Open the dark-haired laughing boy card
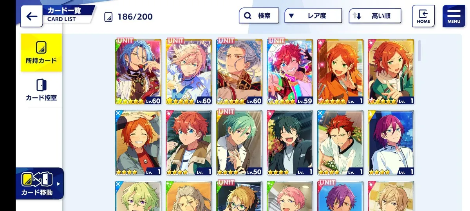 click(x=290, y=143)
